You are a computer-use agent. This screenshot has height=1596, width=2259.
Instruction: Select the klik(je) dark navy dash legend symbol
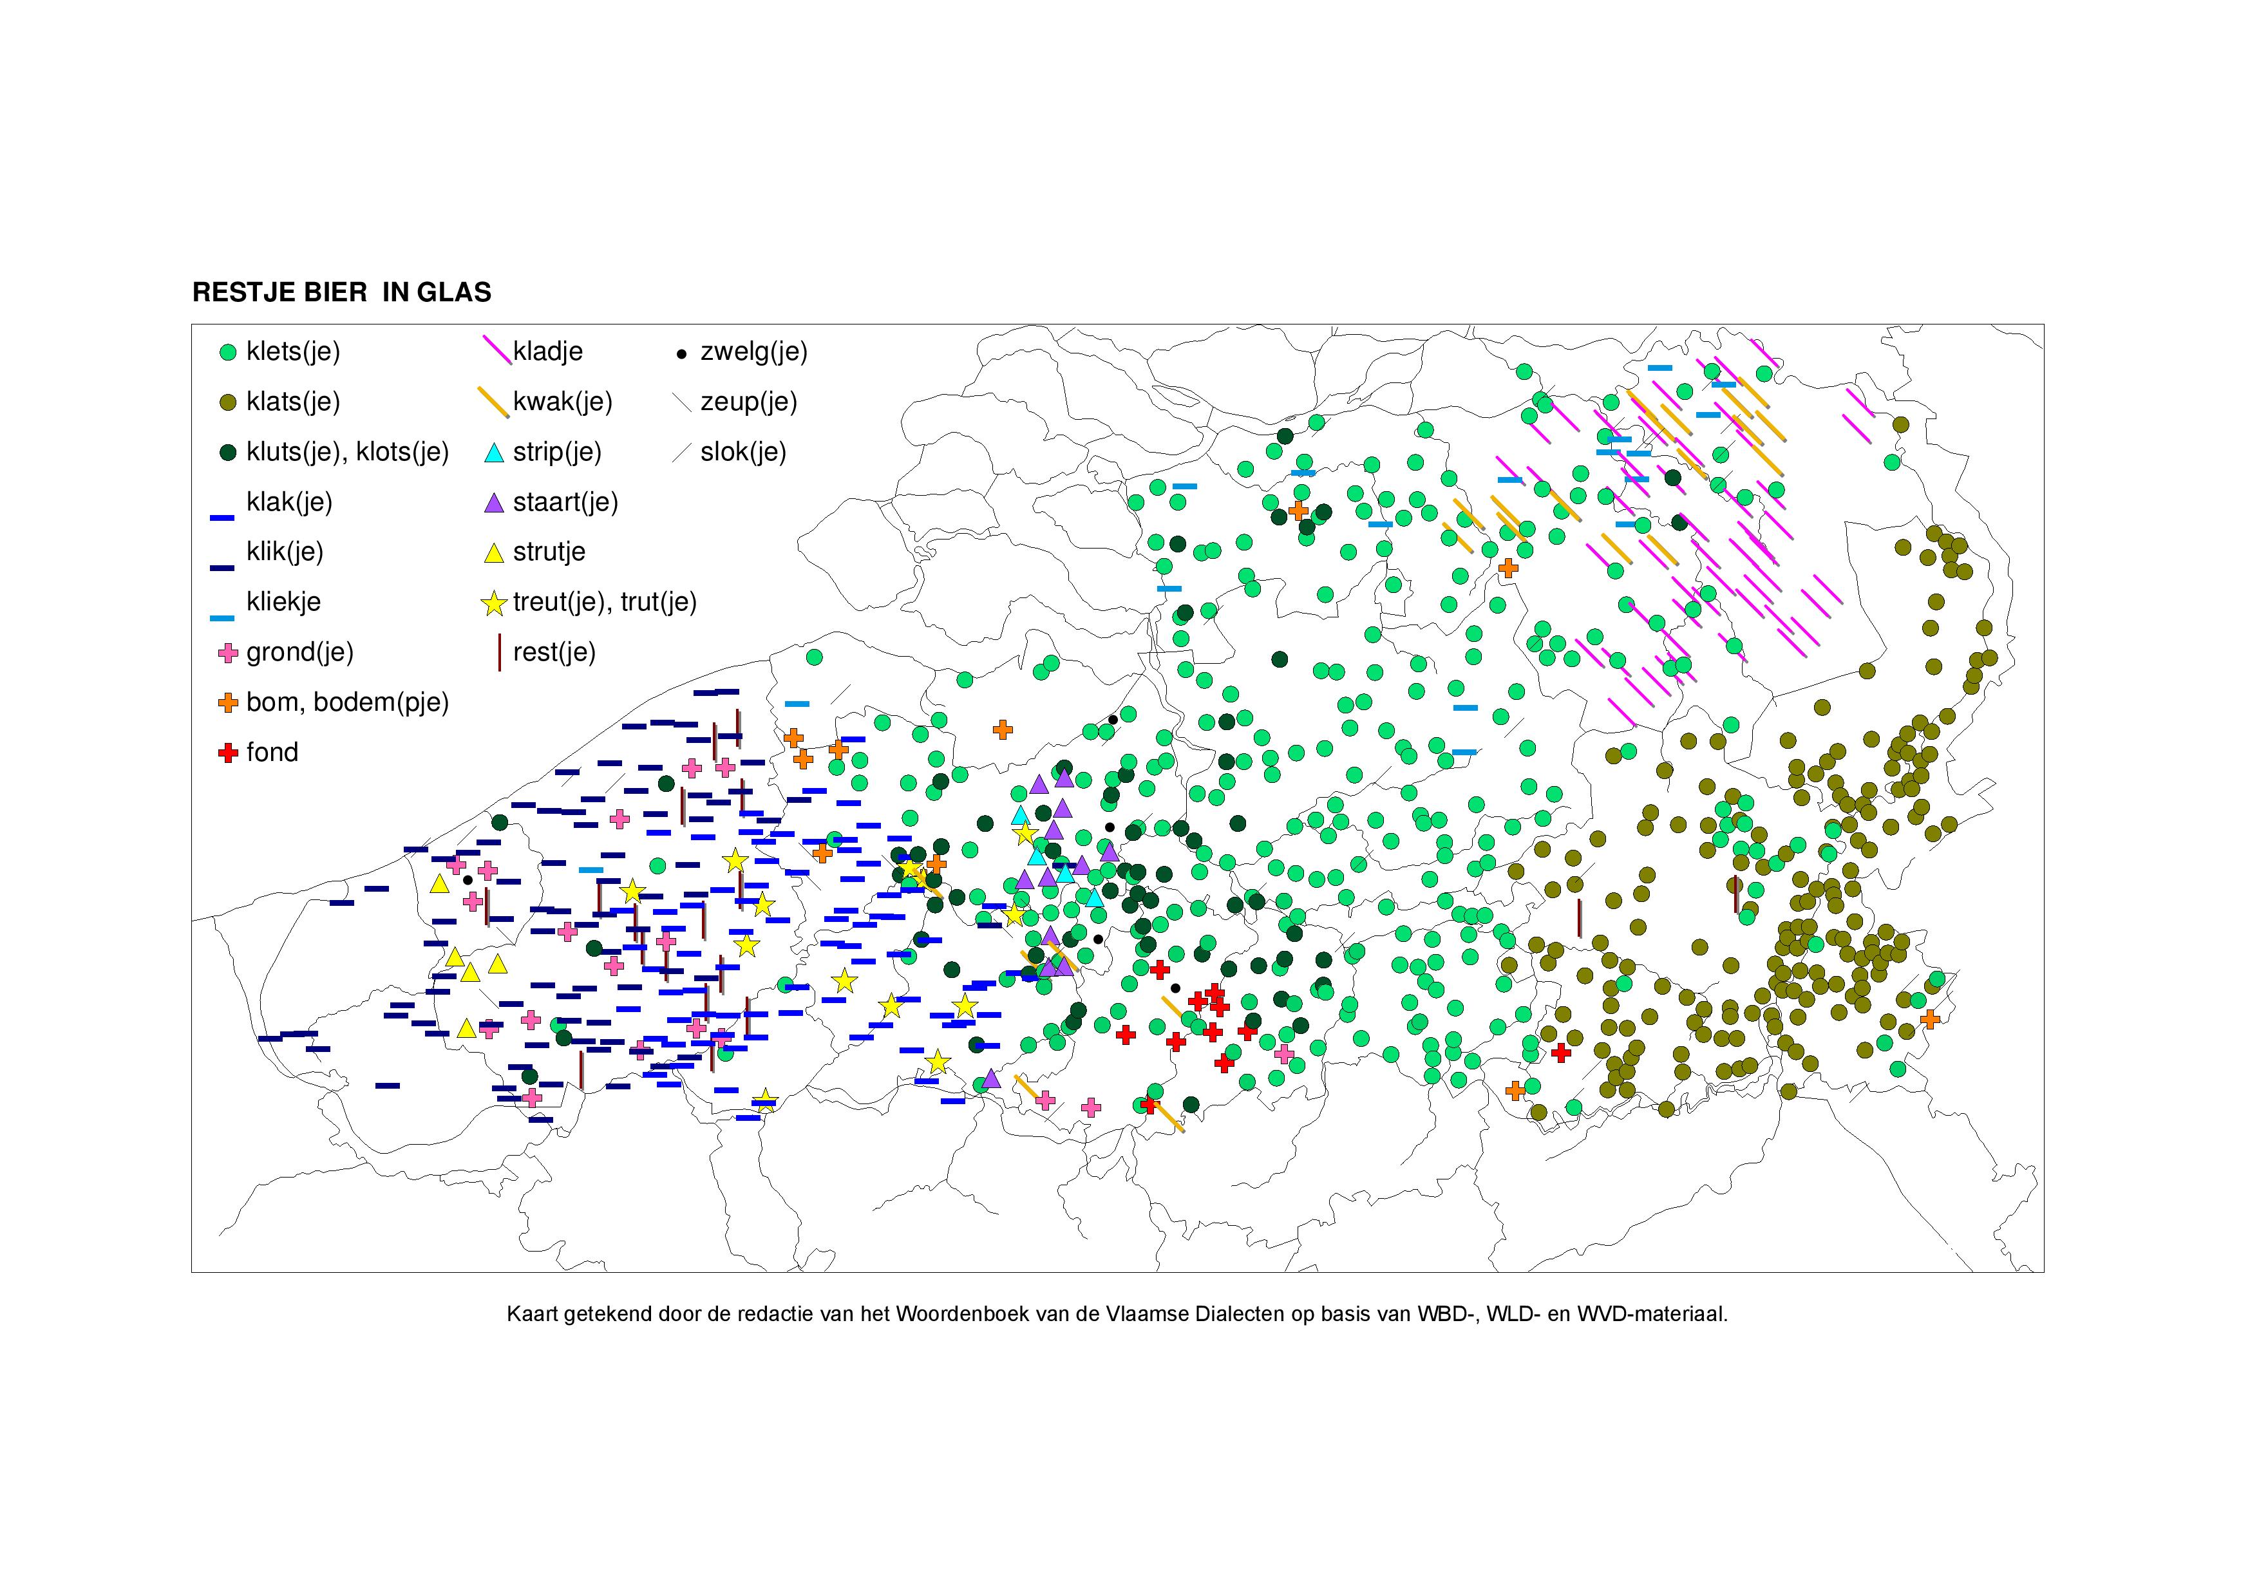(x=222, y=567)
